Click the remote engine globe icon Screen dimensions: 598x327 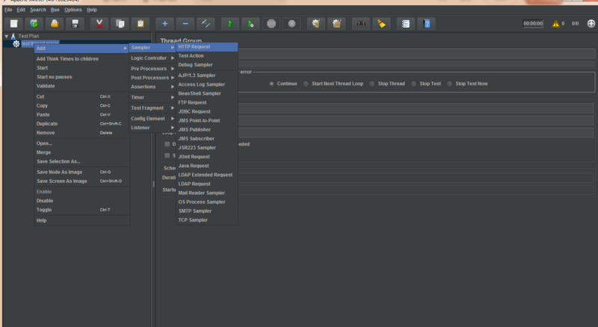click(591, 24)
